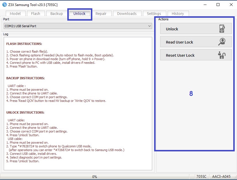The width and height of the screenshot is (237, 180).
Task: Click the line "4. Connect phone to PC with USB cable"
Action: (51, 63)
